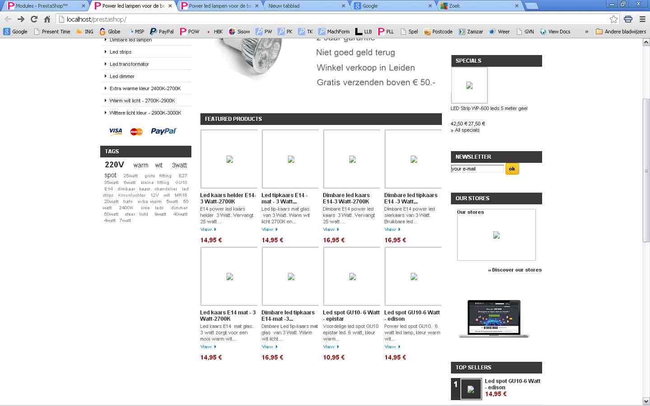Image resolution: width=650 pixels, height=406 pixels.
Task: Open the View Docs bookmark
Action: pyautogui.click(x=555, y=32)
